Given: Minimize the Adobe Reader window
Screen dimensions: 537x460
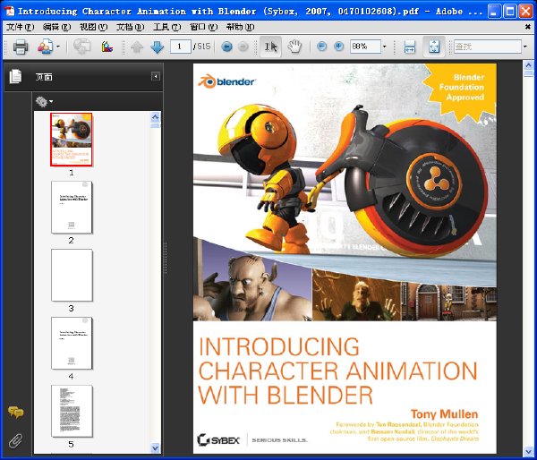Looking at the screenshot, I should pos(493,12).
